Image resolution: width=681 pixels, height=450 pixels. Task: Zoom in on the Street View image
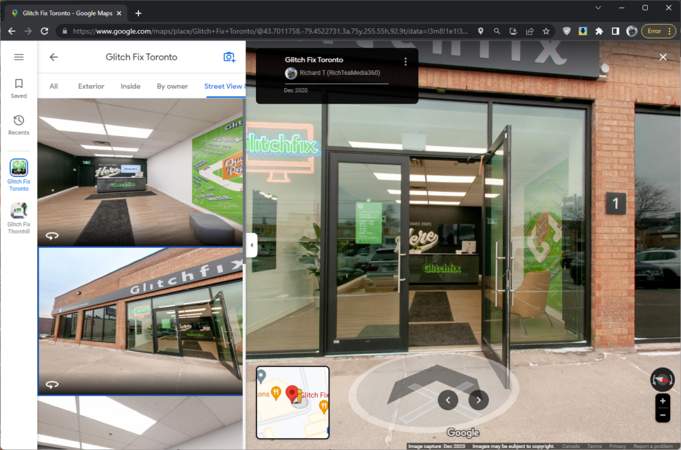tap(663, 401)
